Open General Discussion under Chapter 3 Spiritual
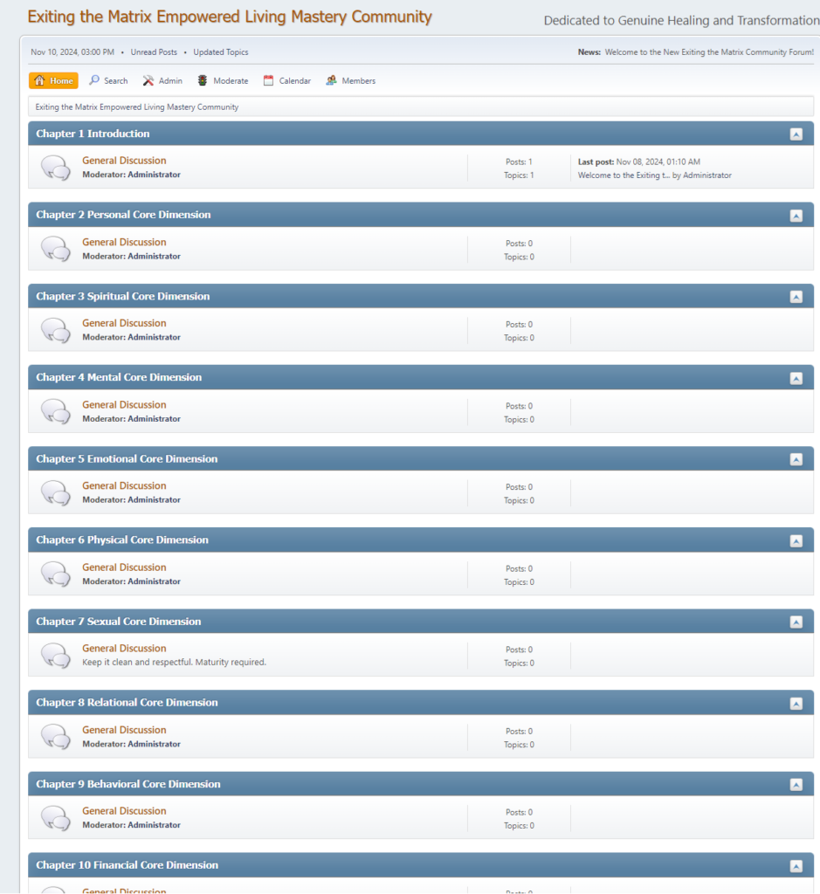This screenshot has width=820, height=894. (x=124, y=323)
